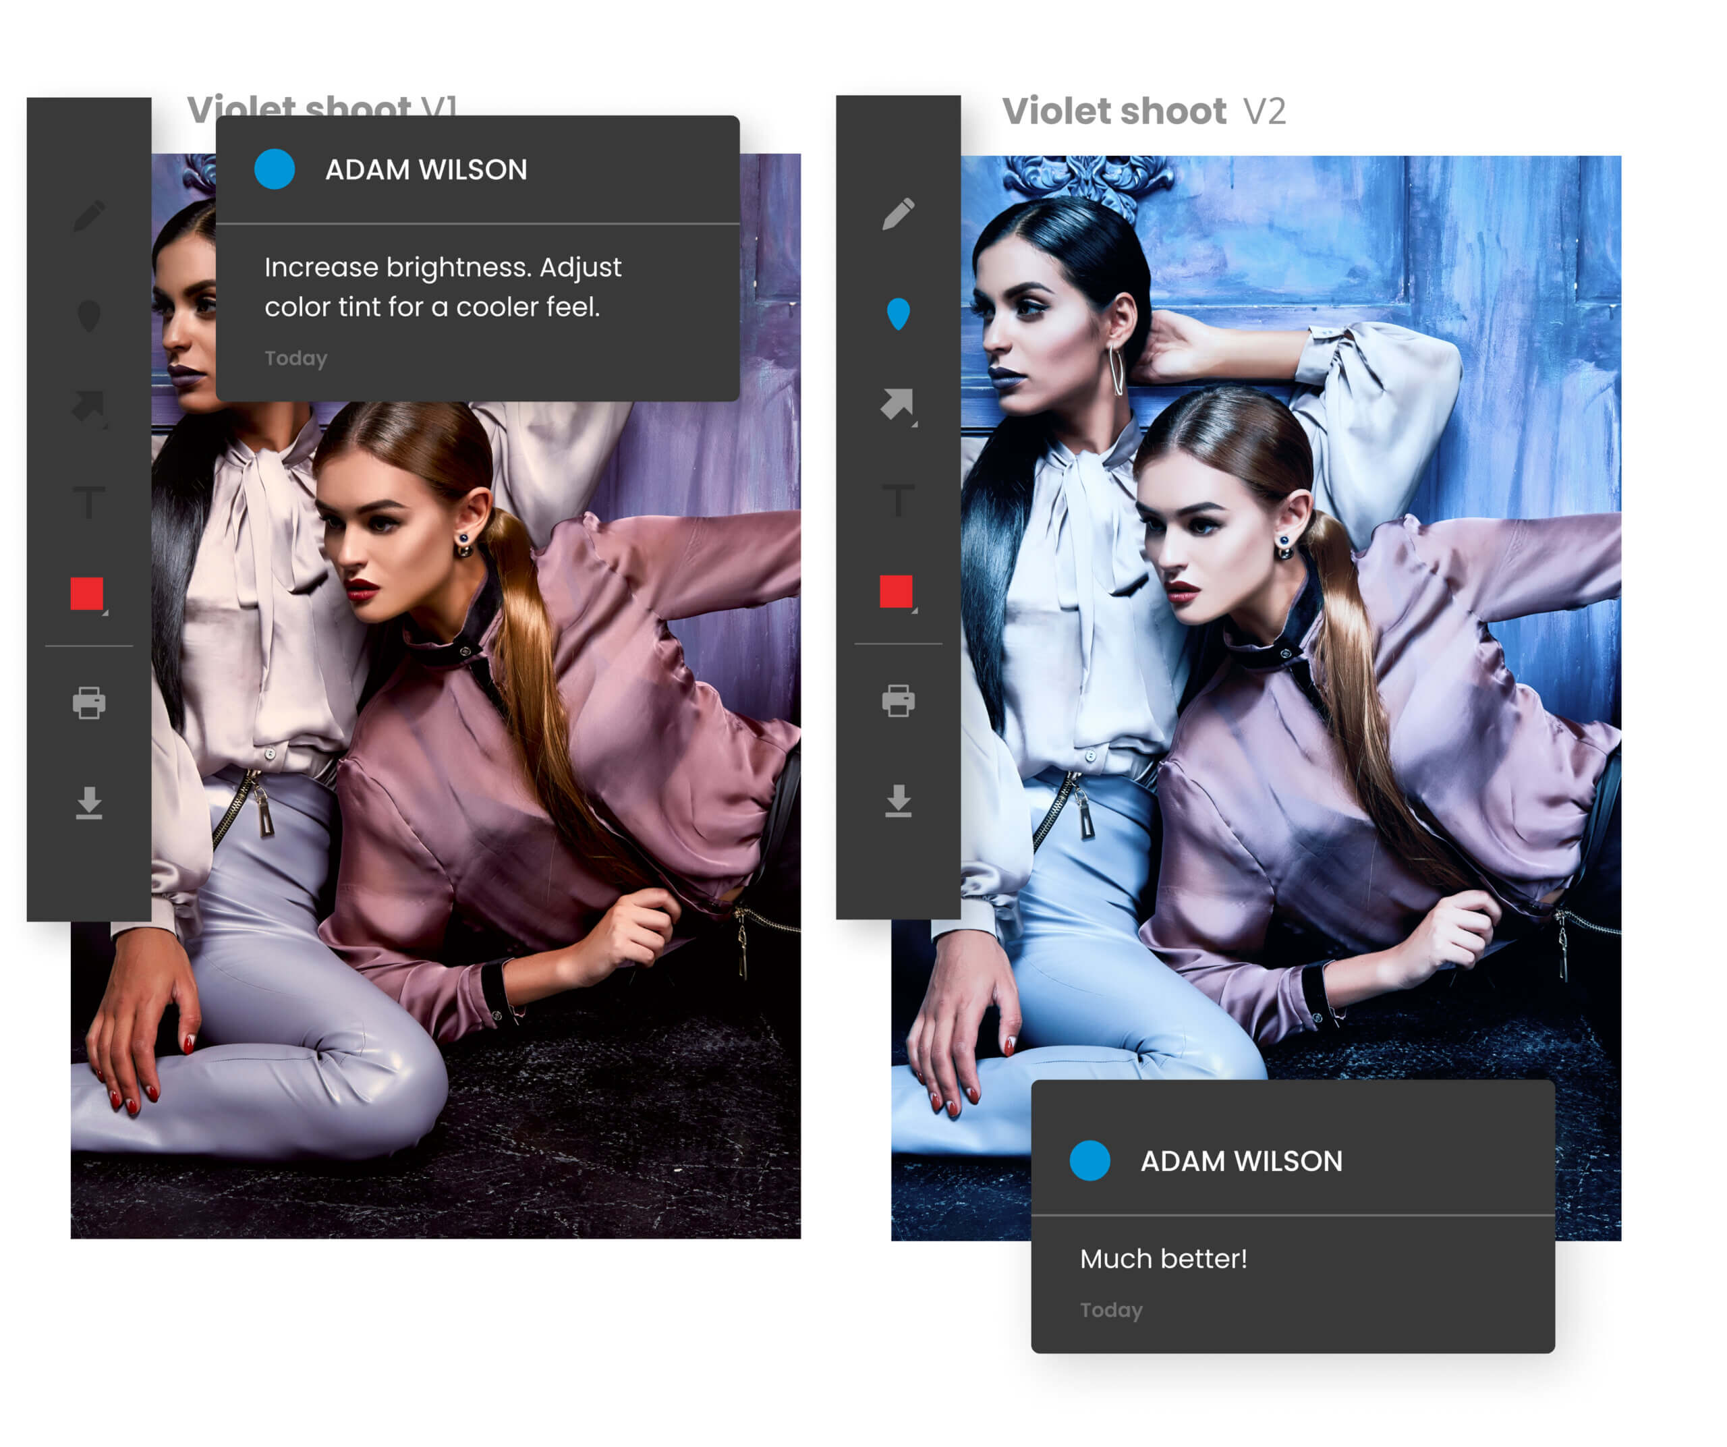
Task: Open the red color swatch in V1 toolbar
Action: click(87, 594)
